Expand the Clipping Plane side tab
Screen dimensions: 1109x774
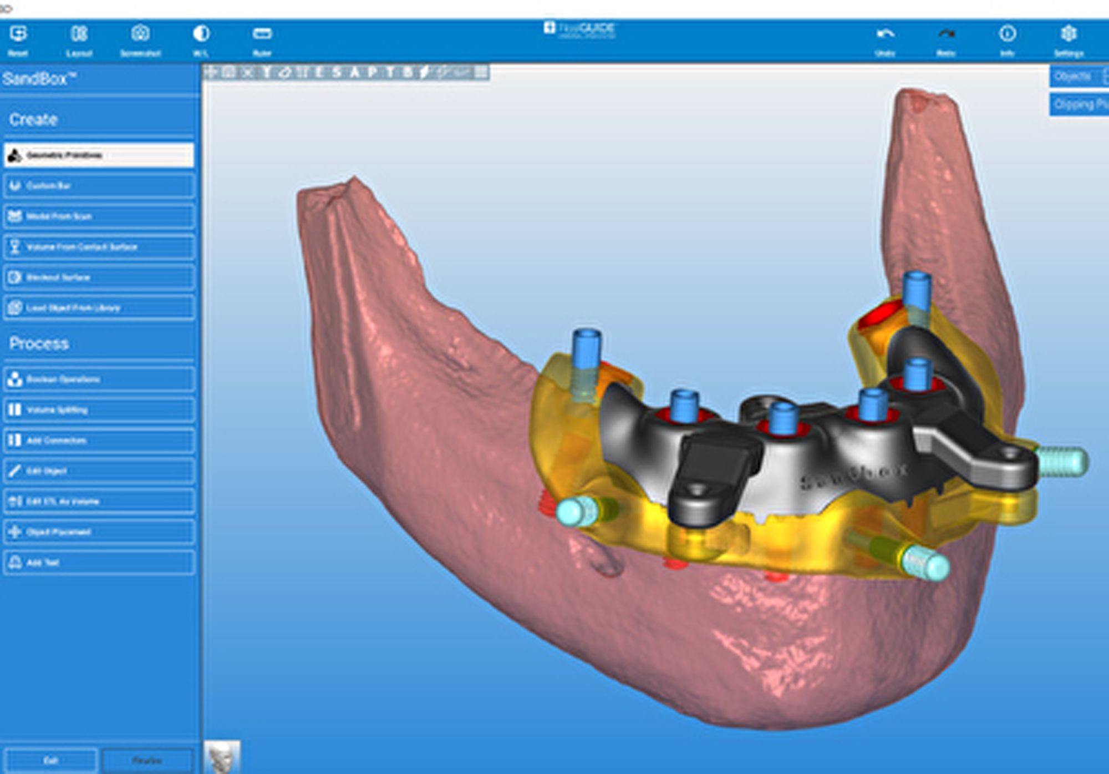(1079, 104)
